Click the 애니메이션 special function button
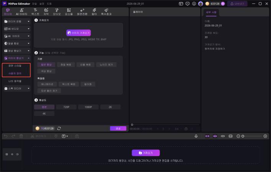271x172 pixels. point(47,84)
